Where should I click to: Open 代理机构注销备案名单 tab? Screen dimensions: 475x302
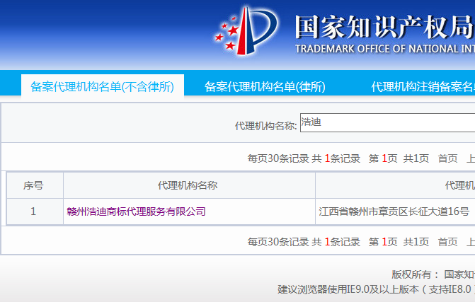click(423, 87)
